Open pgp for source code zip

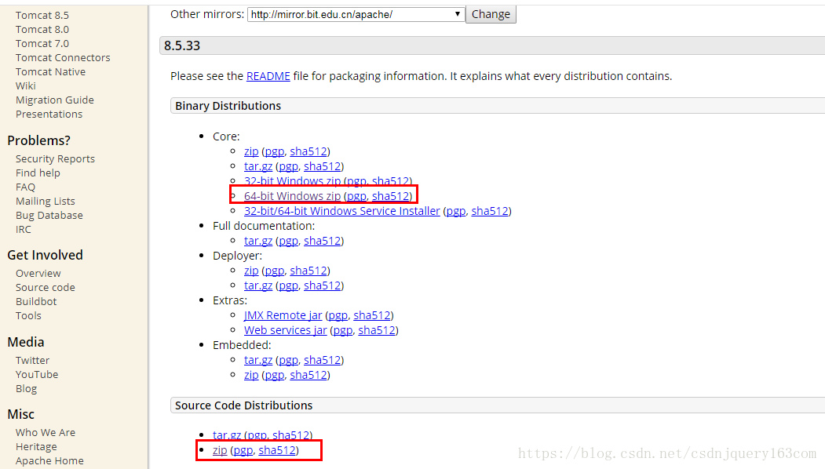point(243,450)
